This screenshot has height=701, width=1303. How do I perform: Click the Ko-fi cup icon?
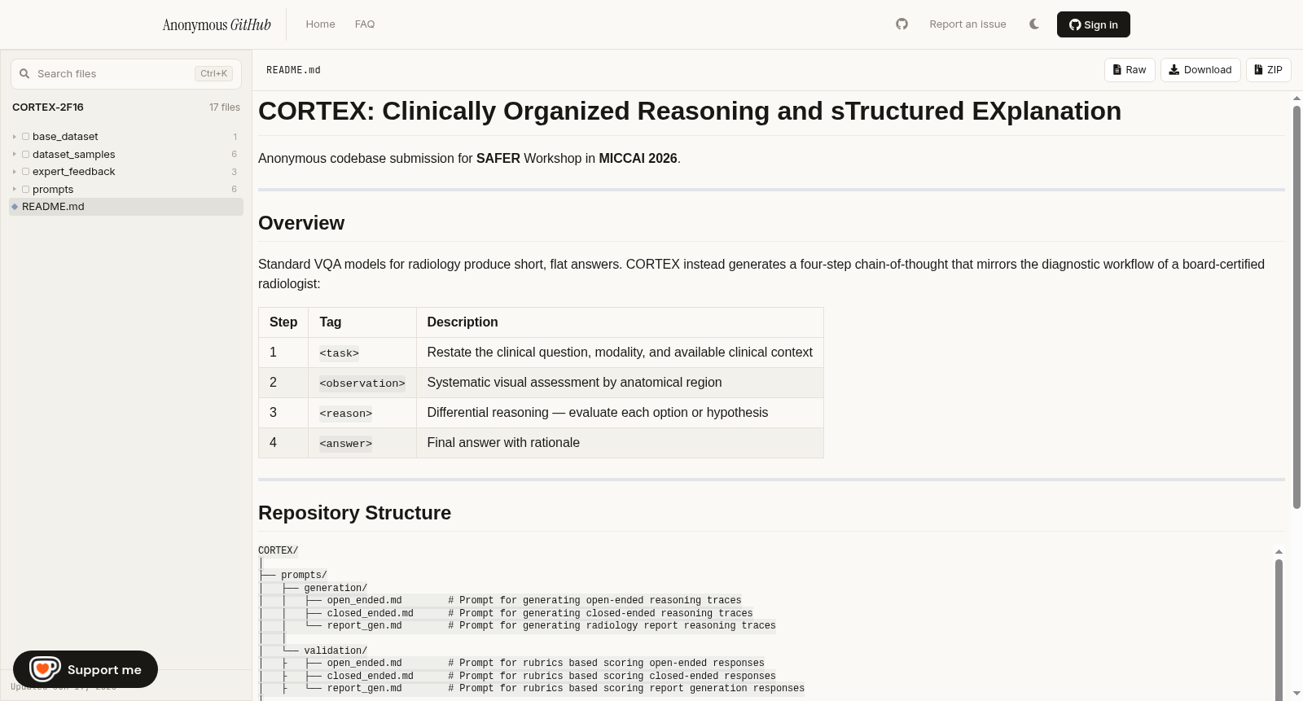tap(44, 669)
